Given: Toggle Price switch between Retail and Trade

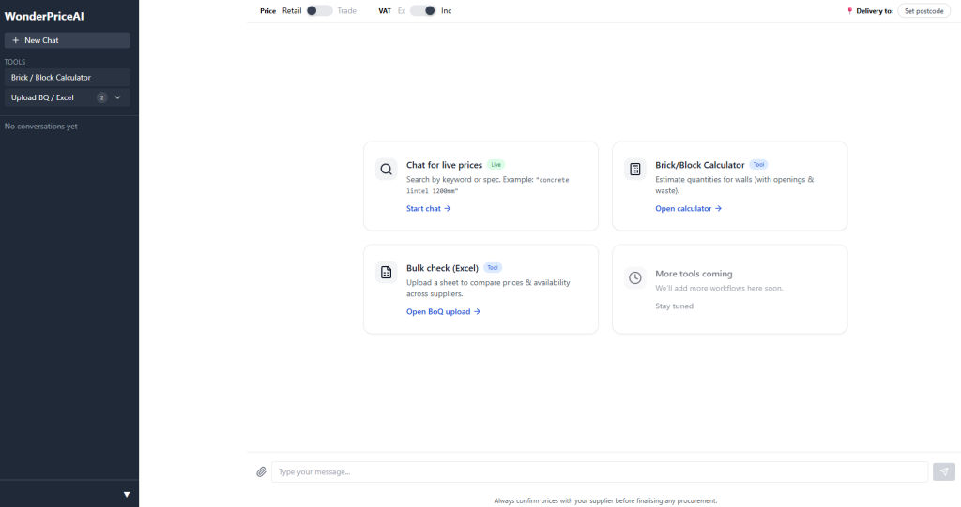Looking at the screenshot, I should pyautogui.click(x=319, y=11).
